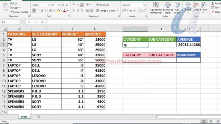Click the Clear button
The image size is (221, 124).
(216, 12)
